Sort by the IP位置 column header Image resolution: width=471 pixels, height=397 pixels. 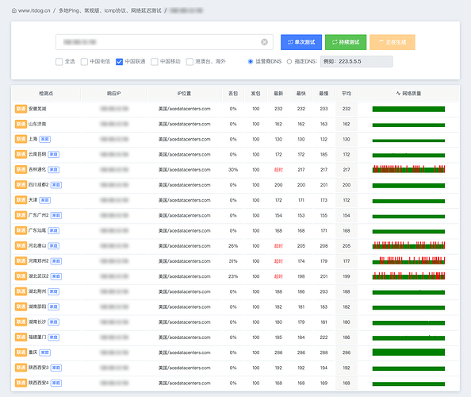pos(184,94)
